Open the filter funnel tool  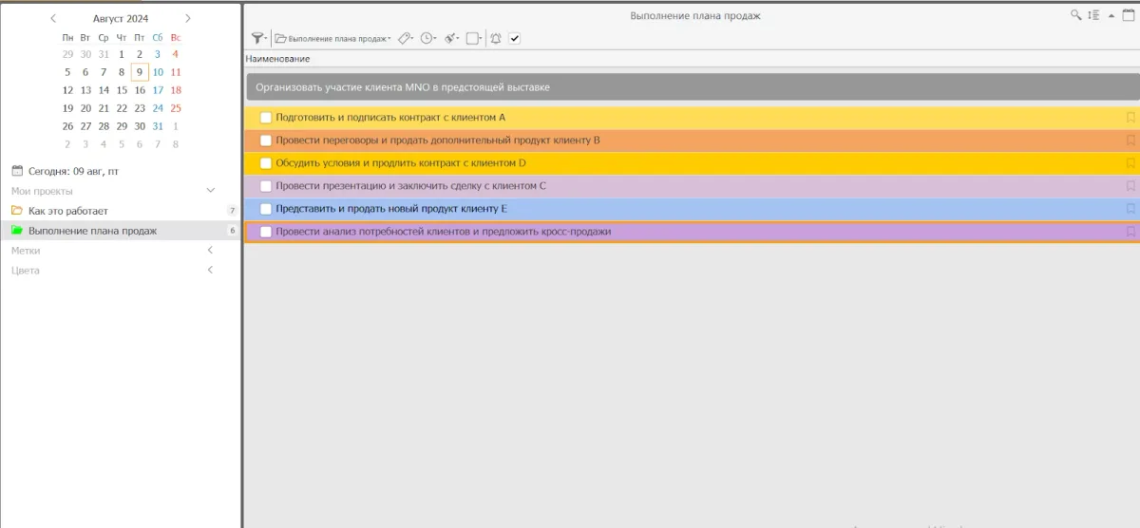[257, 38]
